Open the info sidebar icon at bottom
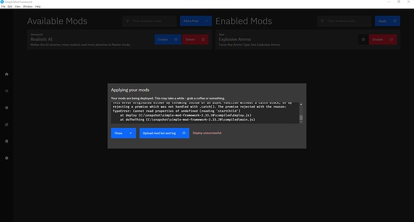The width and height of the screenshot is (414, 222). pos(7,158)
